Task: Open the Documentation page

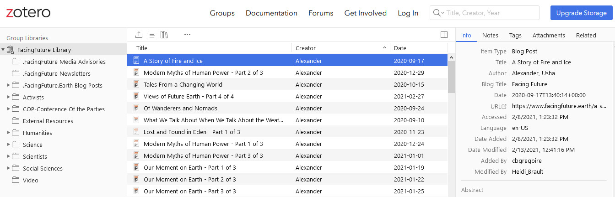Action: coord(271,13)
